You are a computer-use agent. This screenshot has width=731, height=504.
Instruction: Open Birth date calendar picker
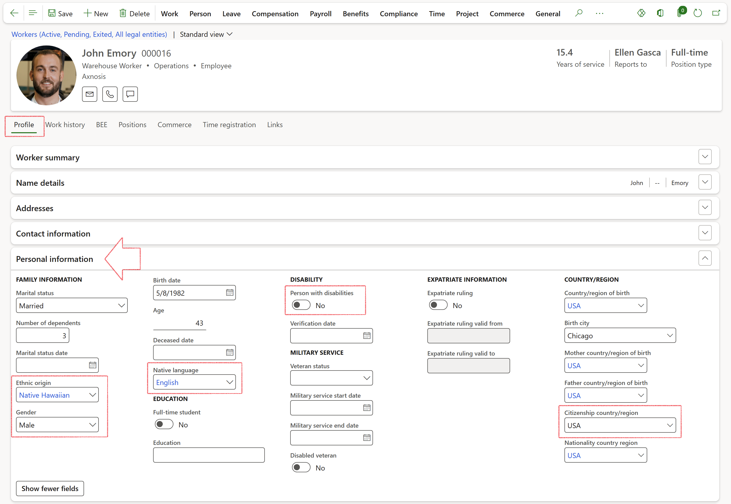coord(230,293)
